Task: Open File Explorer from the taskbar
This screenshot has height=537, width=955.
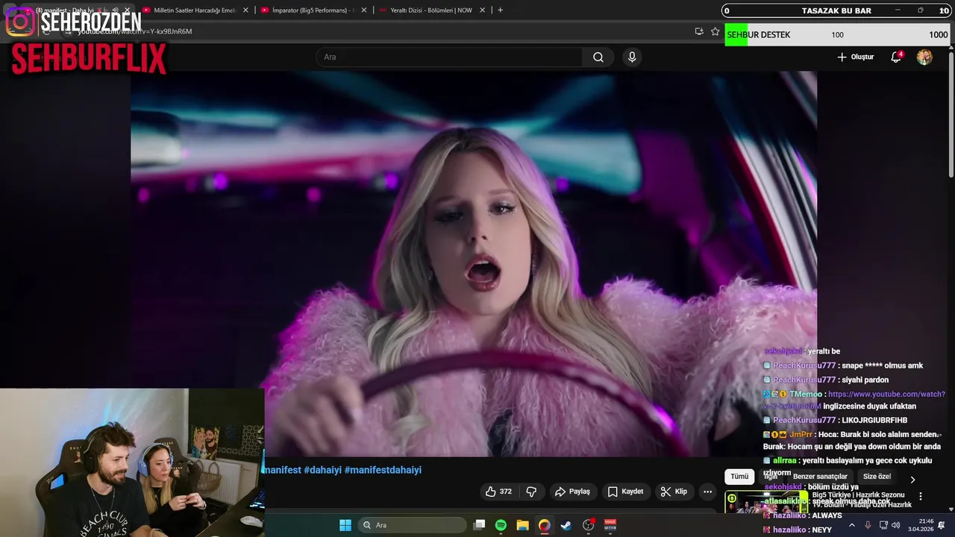Action: (522, 525)
